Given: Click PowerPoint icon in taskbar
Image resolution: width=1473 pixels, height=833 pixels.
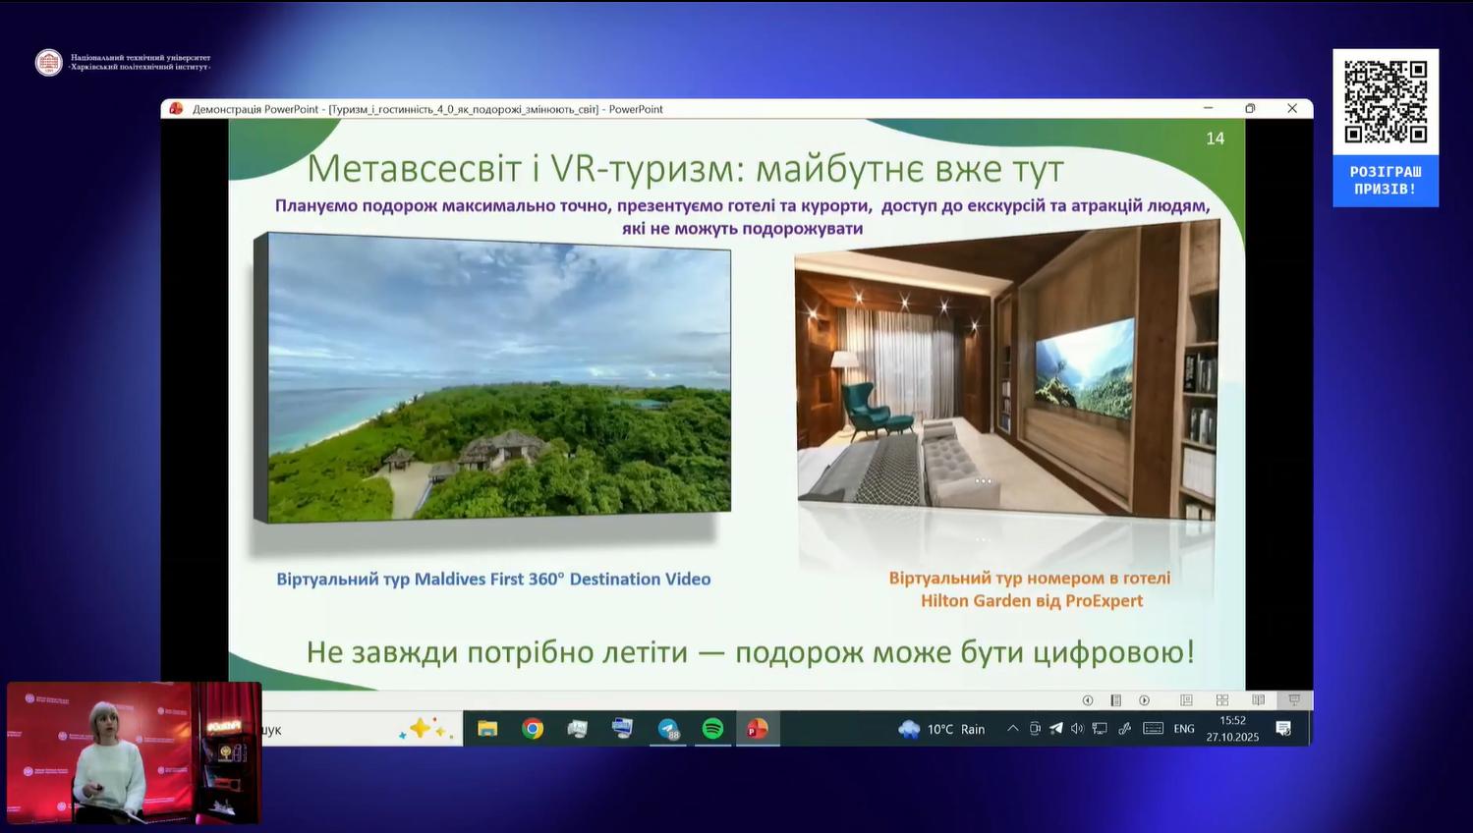Looking at the screenshot, I should coord(757,729).
